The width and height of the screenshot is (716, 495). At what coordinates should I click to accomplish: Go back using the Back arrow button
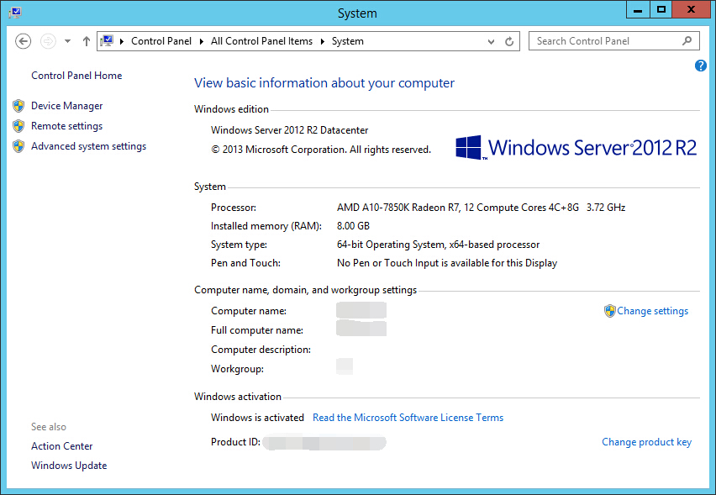(x=23, y=41)
